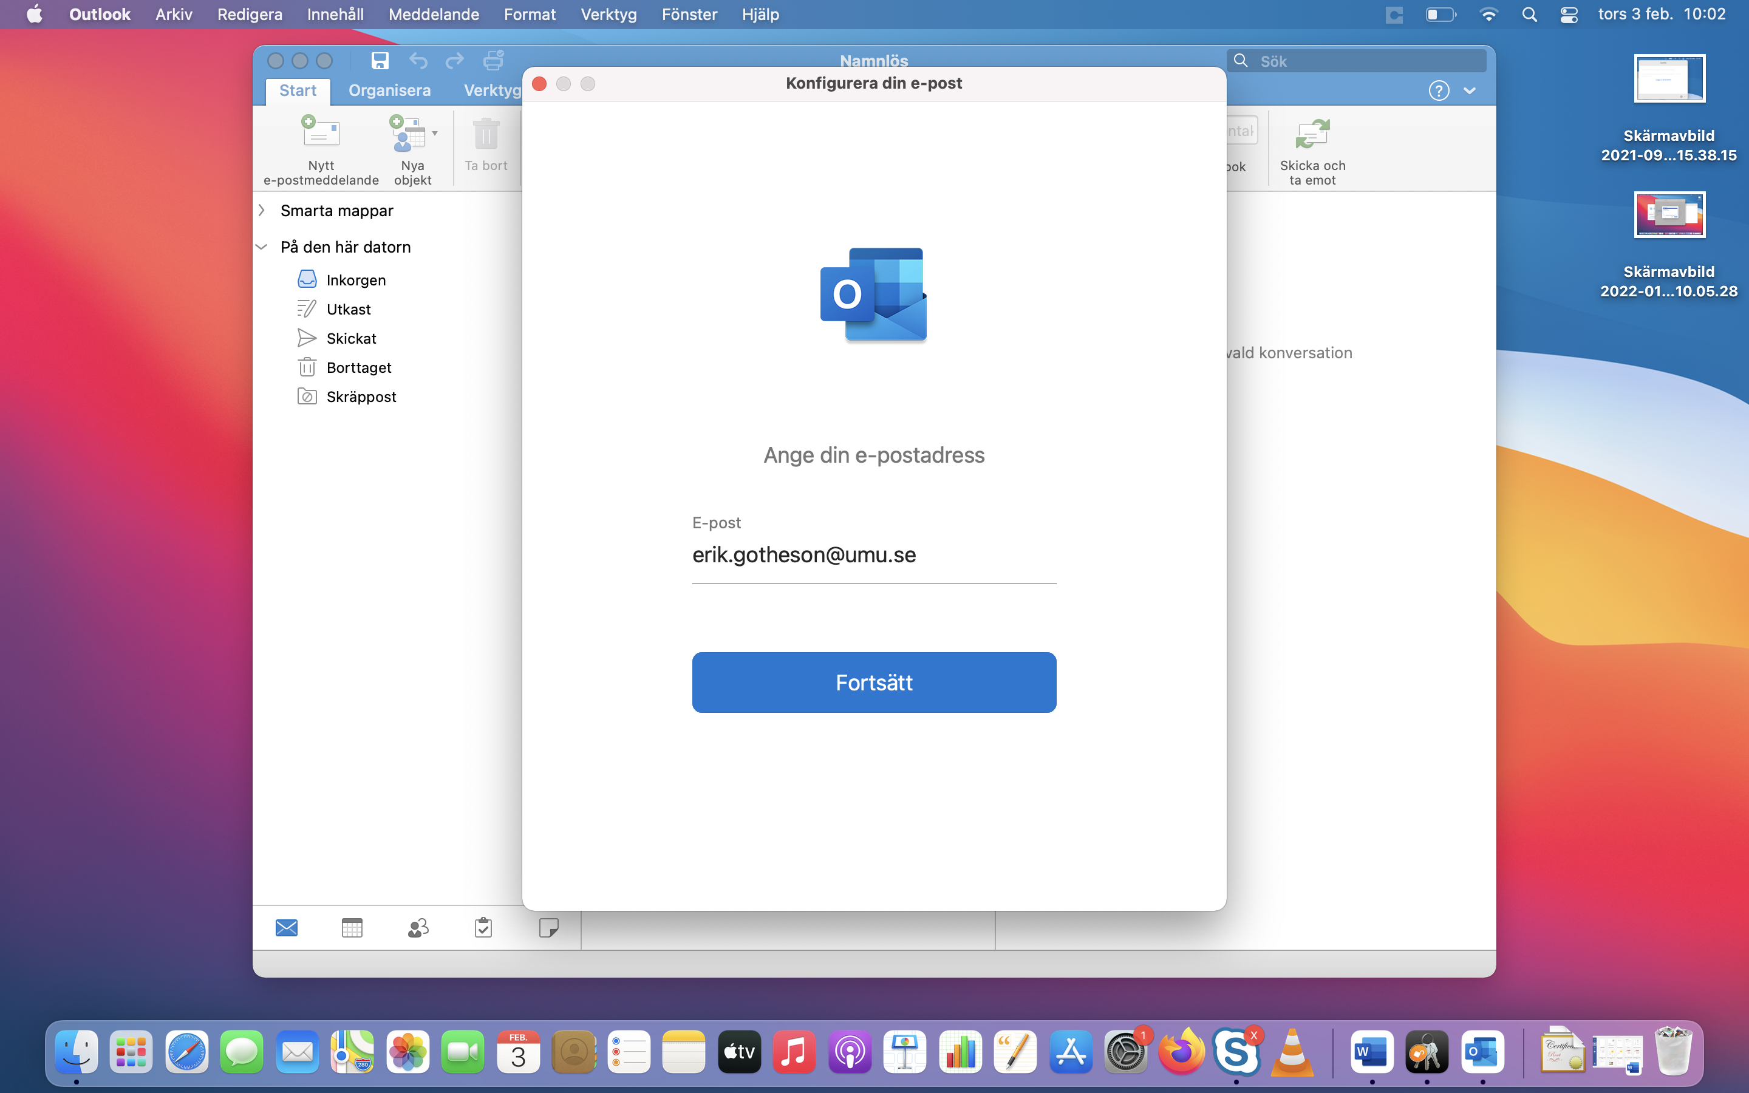Focus the E-post address field
Screen dimensions: 1749x1093
874,554
